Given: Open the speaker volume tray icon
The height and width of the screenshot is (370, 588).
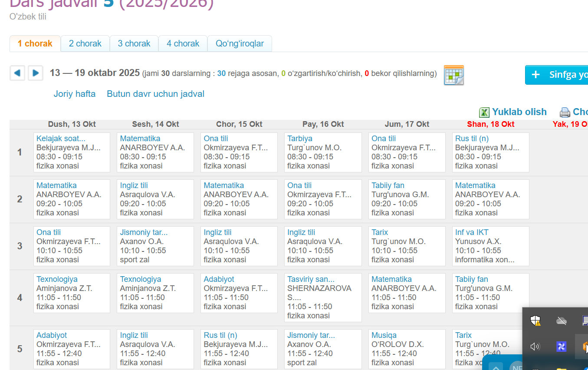Looking at the screenshot, I should pos(535,346).
